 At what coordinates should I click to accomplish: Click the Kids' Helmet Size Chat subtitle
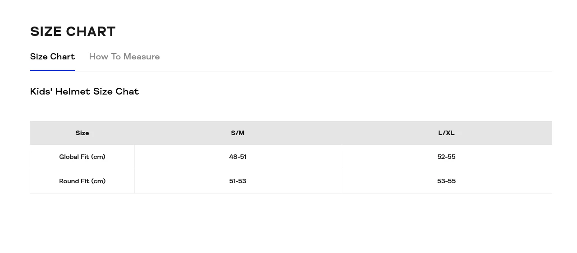(x=84, y=91)
